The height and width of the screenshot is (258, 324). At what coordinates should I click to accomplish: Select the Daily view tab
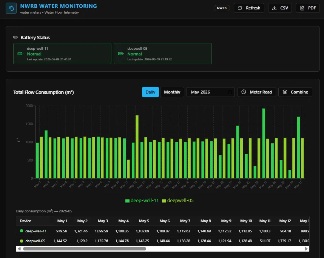(x=150, y=92)
